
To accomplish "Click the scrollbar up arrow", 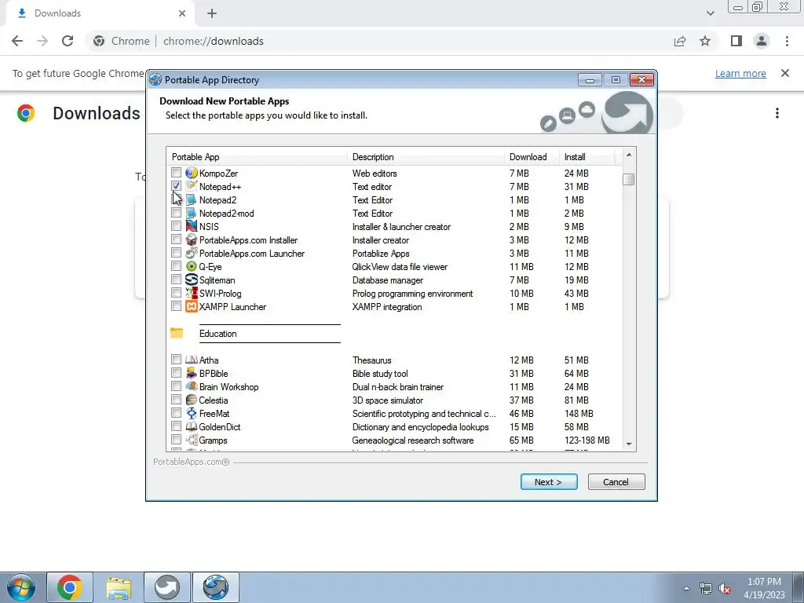I will (x=629, y=155).
